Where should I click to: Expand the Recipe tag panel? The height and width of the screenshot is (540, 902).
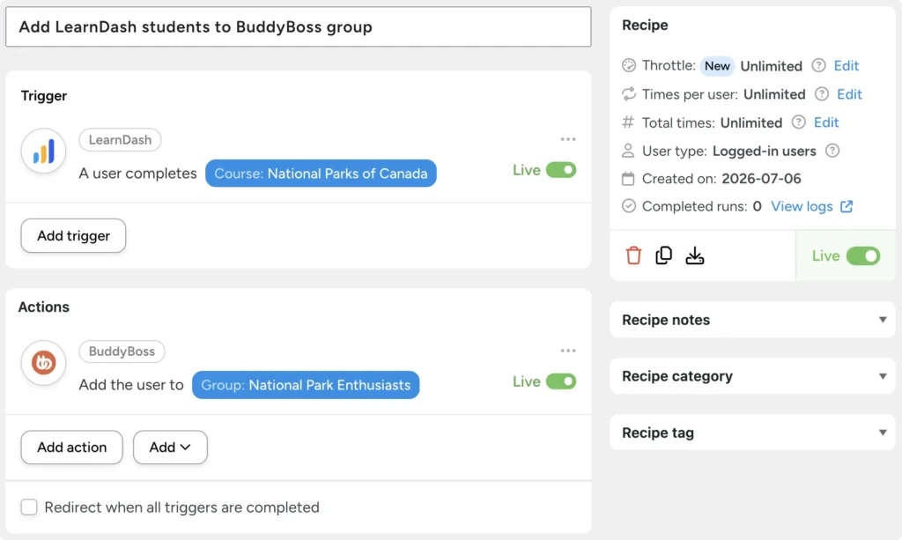[752, 433]
